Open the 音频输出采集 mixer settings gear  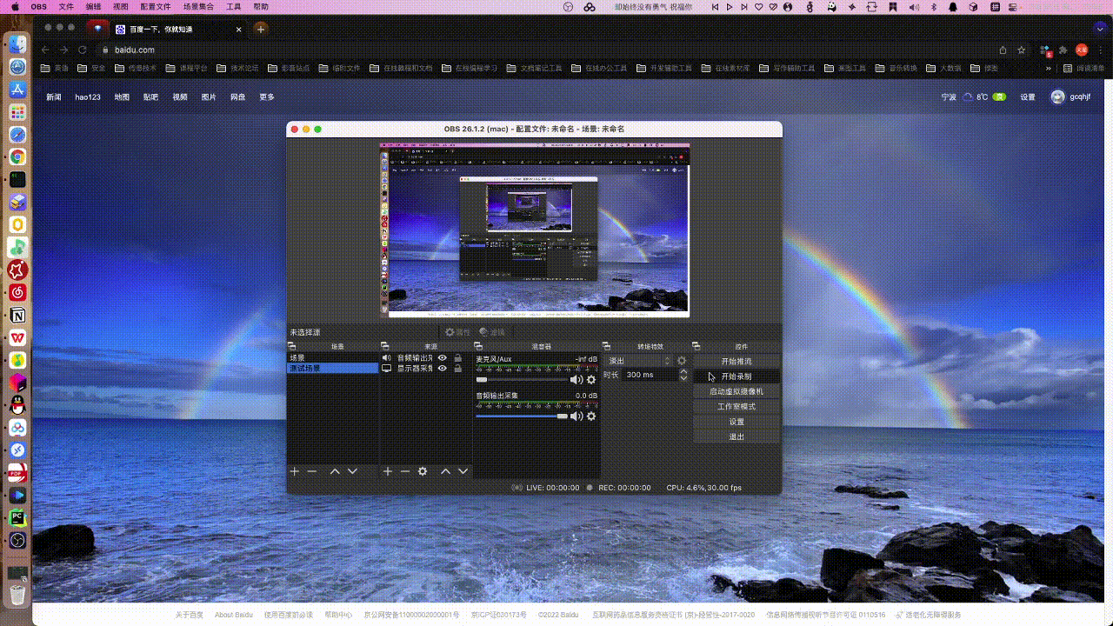pos(591,416)
